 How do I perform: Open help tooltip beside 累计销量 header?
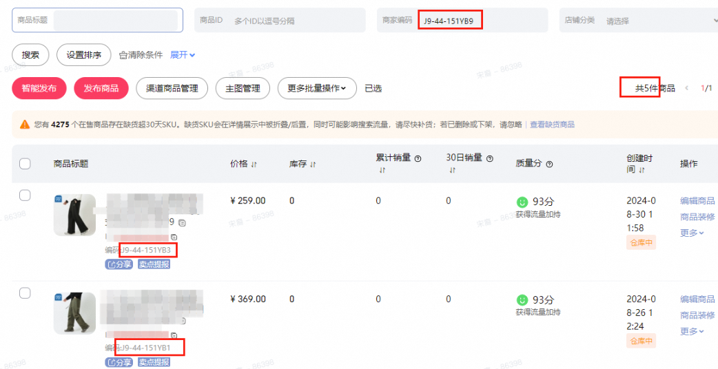point(418,158)
